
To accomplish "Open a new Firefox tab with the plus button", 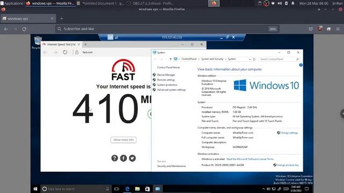I will tap(61, 19).
